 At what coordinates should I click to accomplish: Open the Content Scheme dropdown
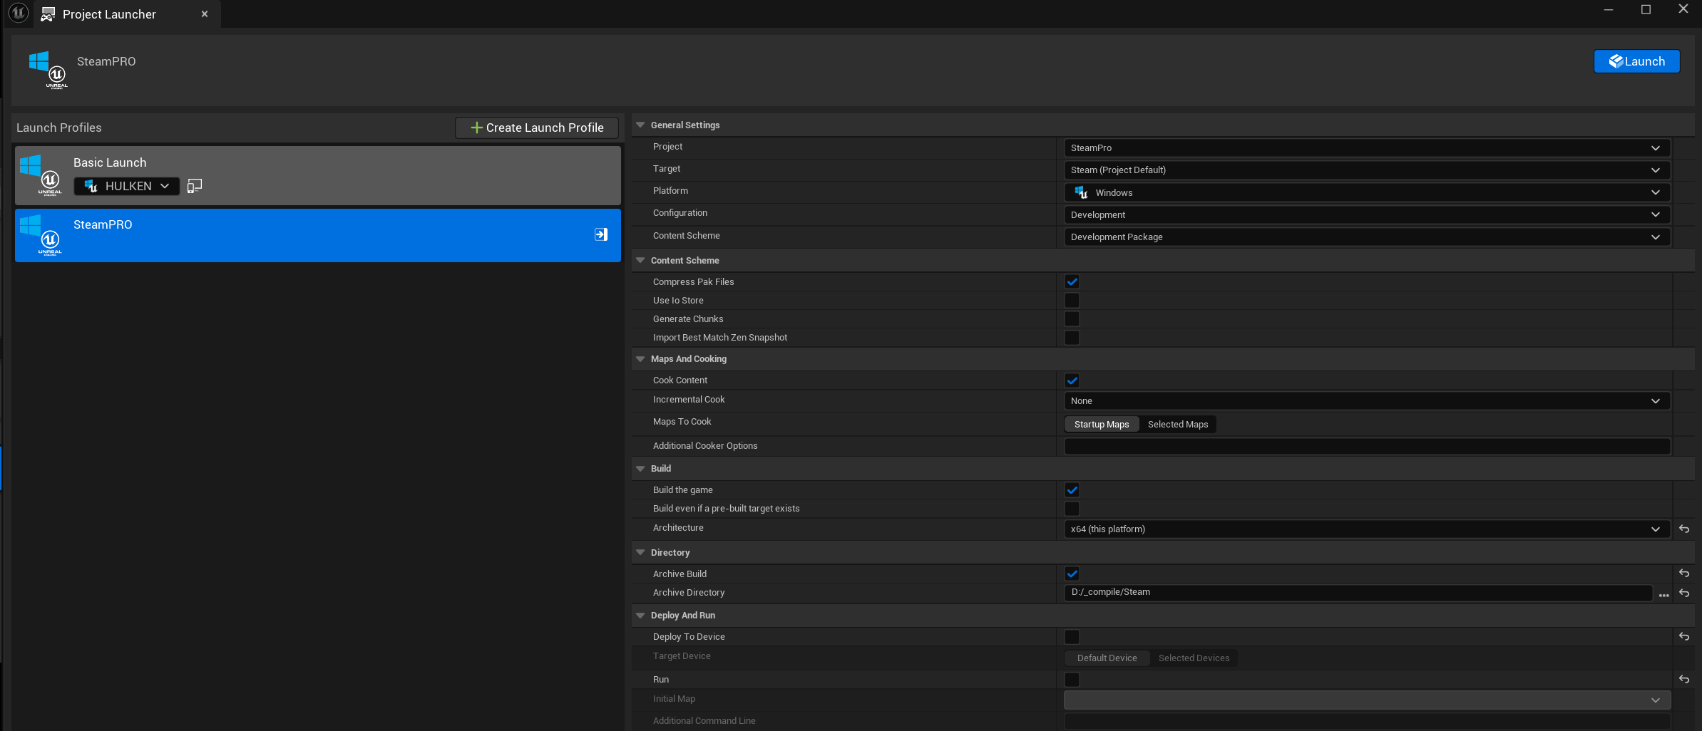coord(1367,237)
